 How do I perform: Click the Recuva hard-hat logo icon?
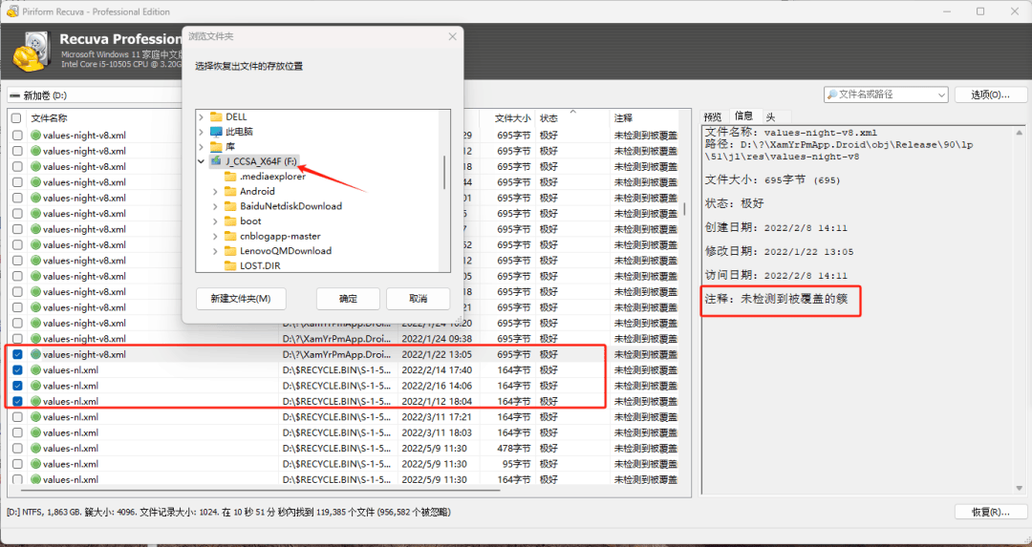31,50
